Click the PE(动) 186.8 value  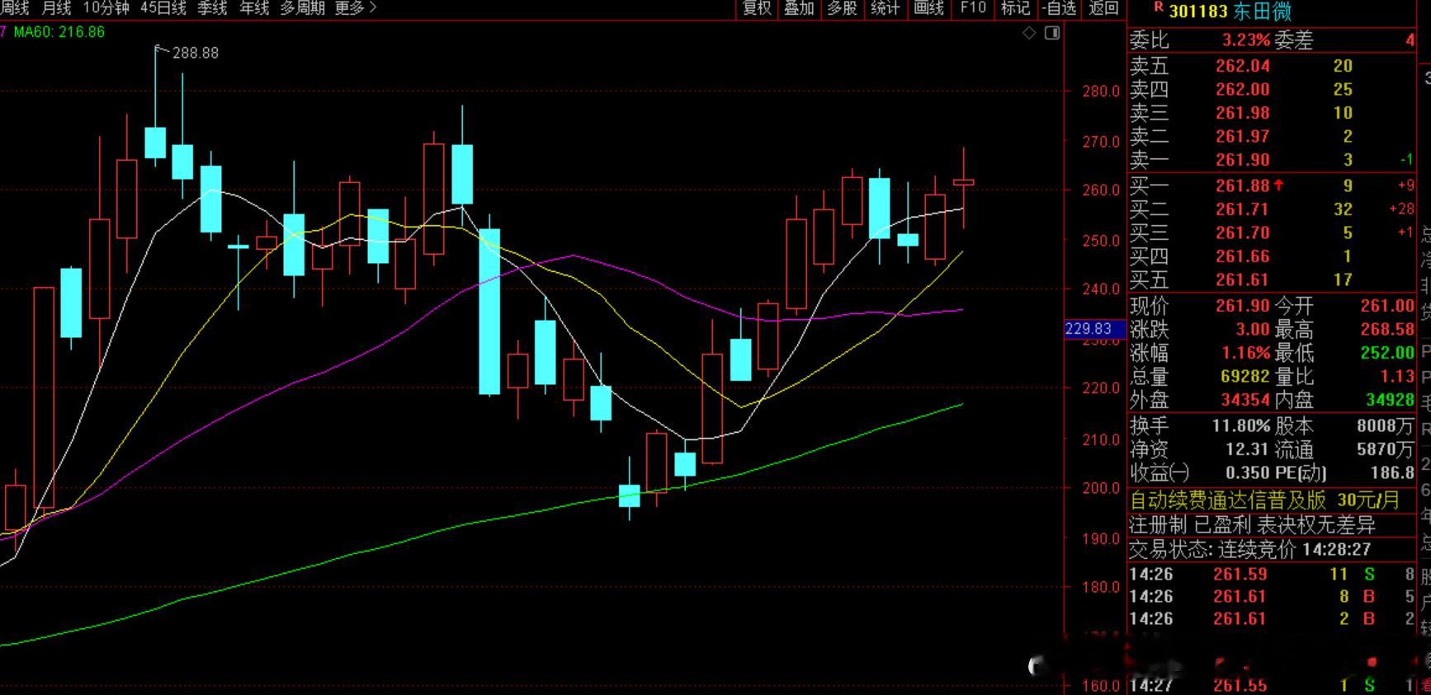pos(1393,473)
